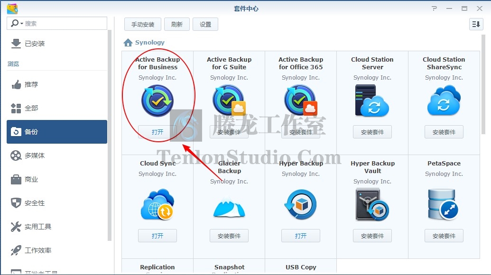Click the Hyper Backup Vault title text
Viewport: 491px width, 275px height.
372,167
